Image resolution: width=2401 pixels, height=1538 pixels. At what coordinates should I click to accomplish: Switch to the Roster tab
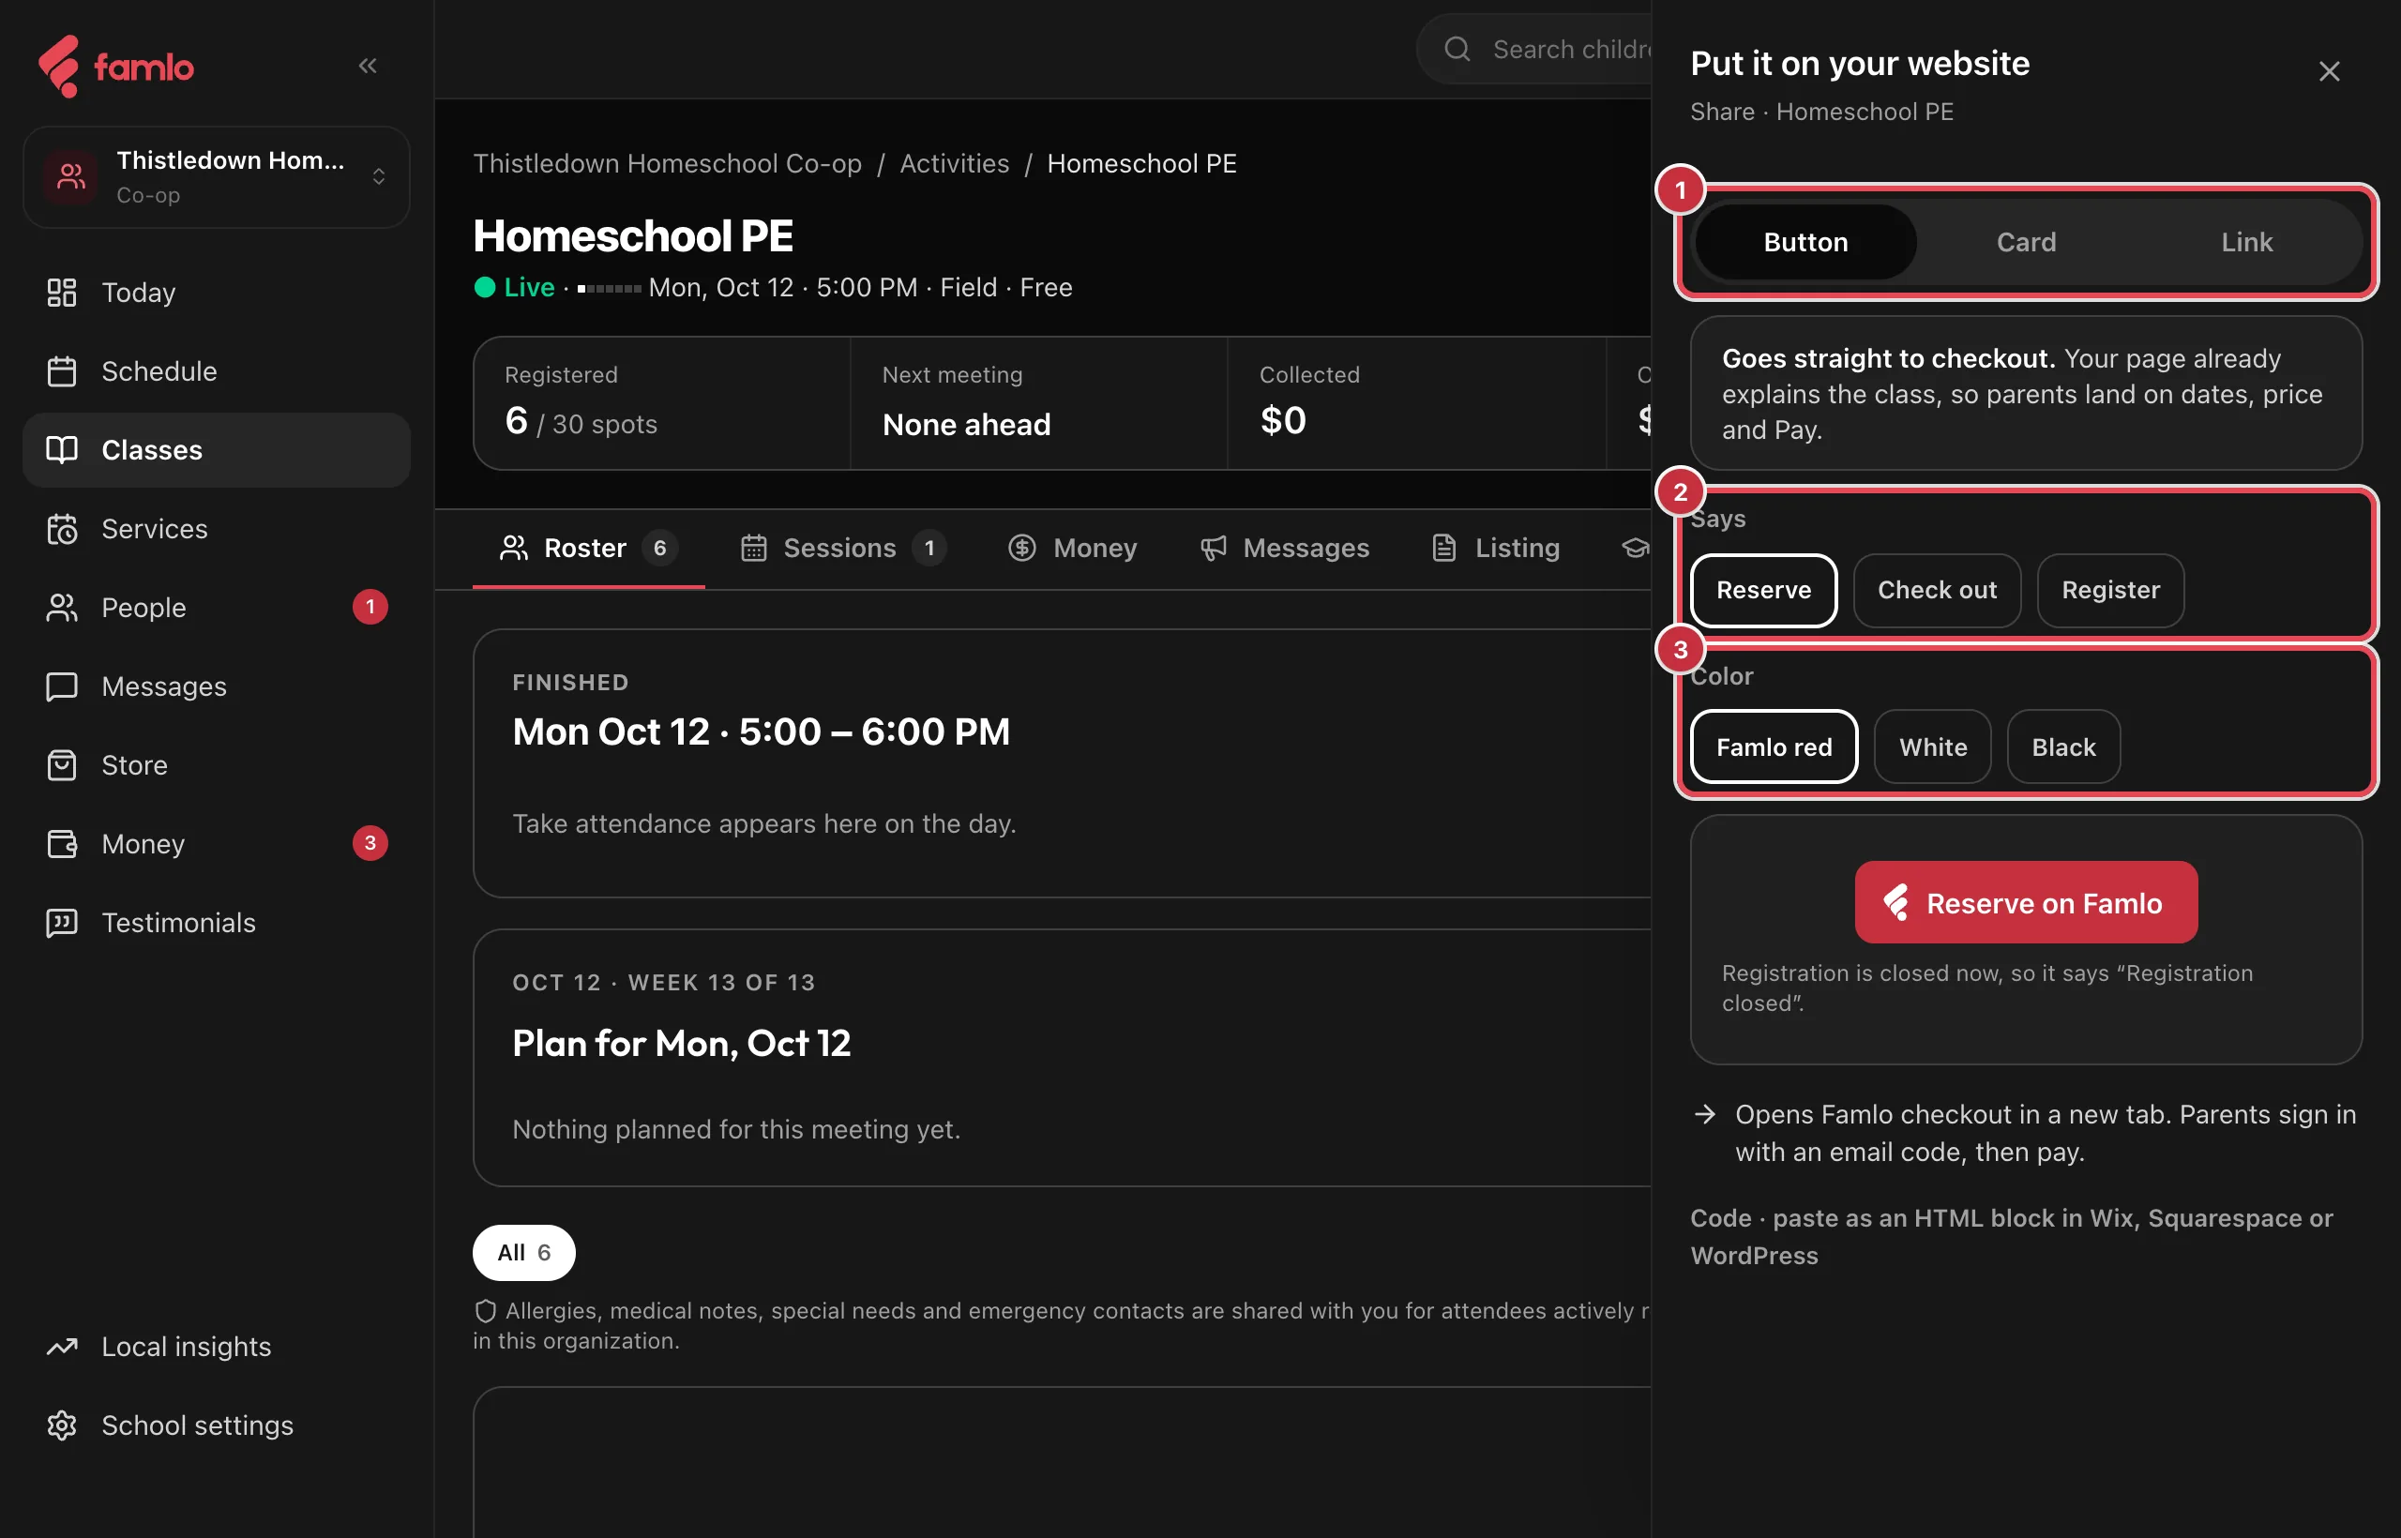[x=588, y=549]
